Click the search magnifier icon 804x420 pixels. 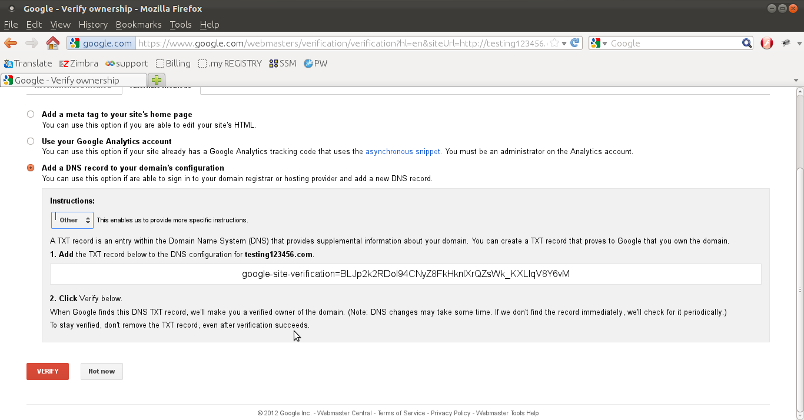[x=747, y=43]
